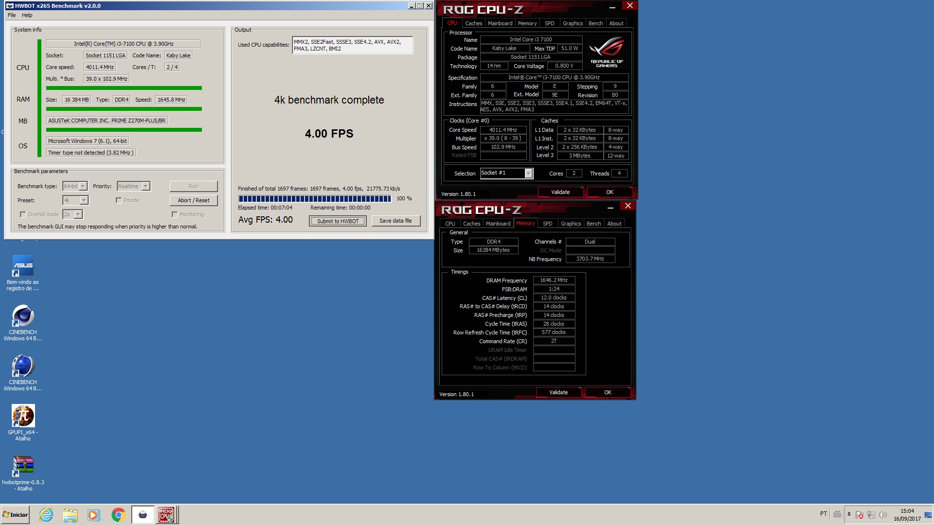Minimize the upper ROG CPU-Z window
This screenshot has width=934, height=525.
612,7
